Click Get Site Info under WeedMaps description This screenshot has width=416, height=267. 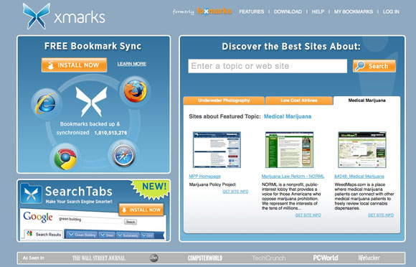(x=381, y=215)
